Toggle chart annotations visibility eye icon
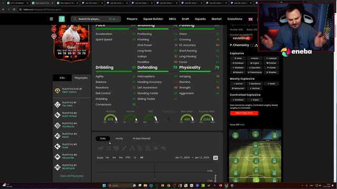Image resolution: width=337 pixels, height=189 pixels. click(156, 148)
